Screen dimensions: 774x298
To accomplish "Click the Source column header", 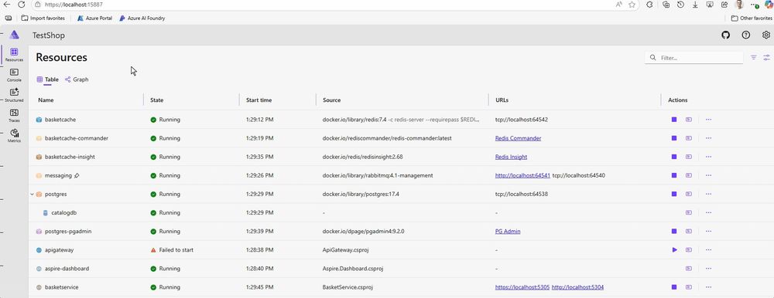I will (x=332, y=100).
